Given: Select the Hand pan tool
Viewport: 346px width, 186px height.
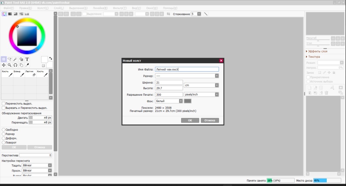Looking at the screenshot, I should pos(21,65).
